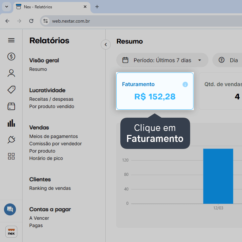Open the hamburger menu icon

[x=11, y=41]
